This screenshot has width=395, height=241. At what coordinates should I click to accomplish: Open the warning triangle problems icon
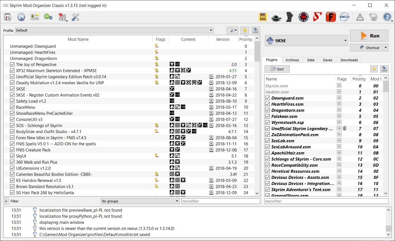coord(360,17)
